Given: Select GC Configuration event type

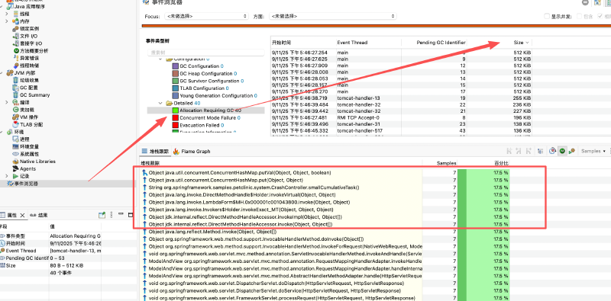Looking at the screenshot, I should pyautogui.click(x=199, y=66).
